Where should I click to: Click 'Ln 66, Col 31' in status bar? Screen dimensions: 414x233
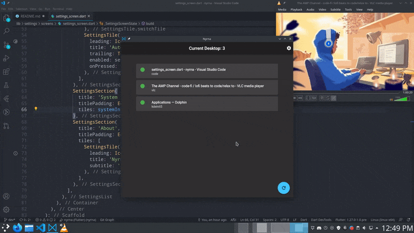249,220
